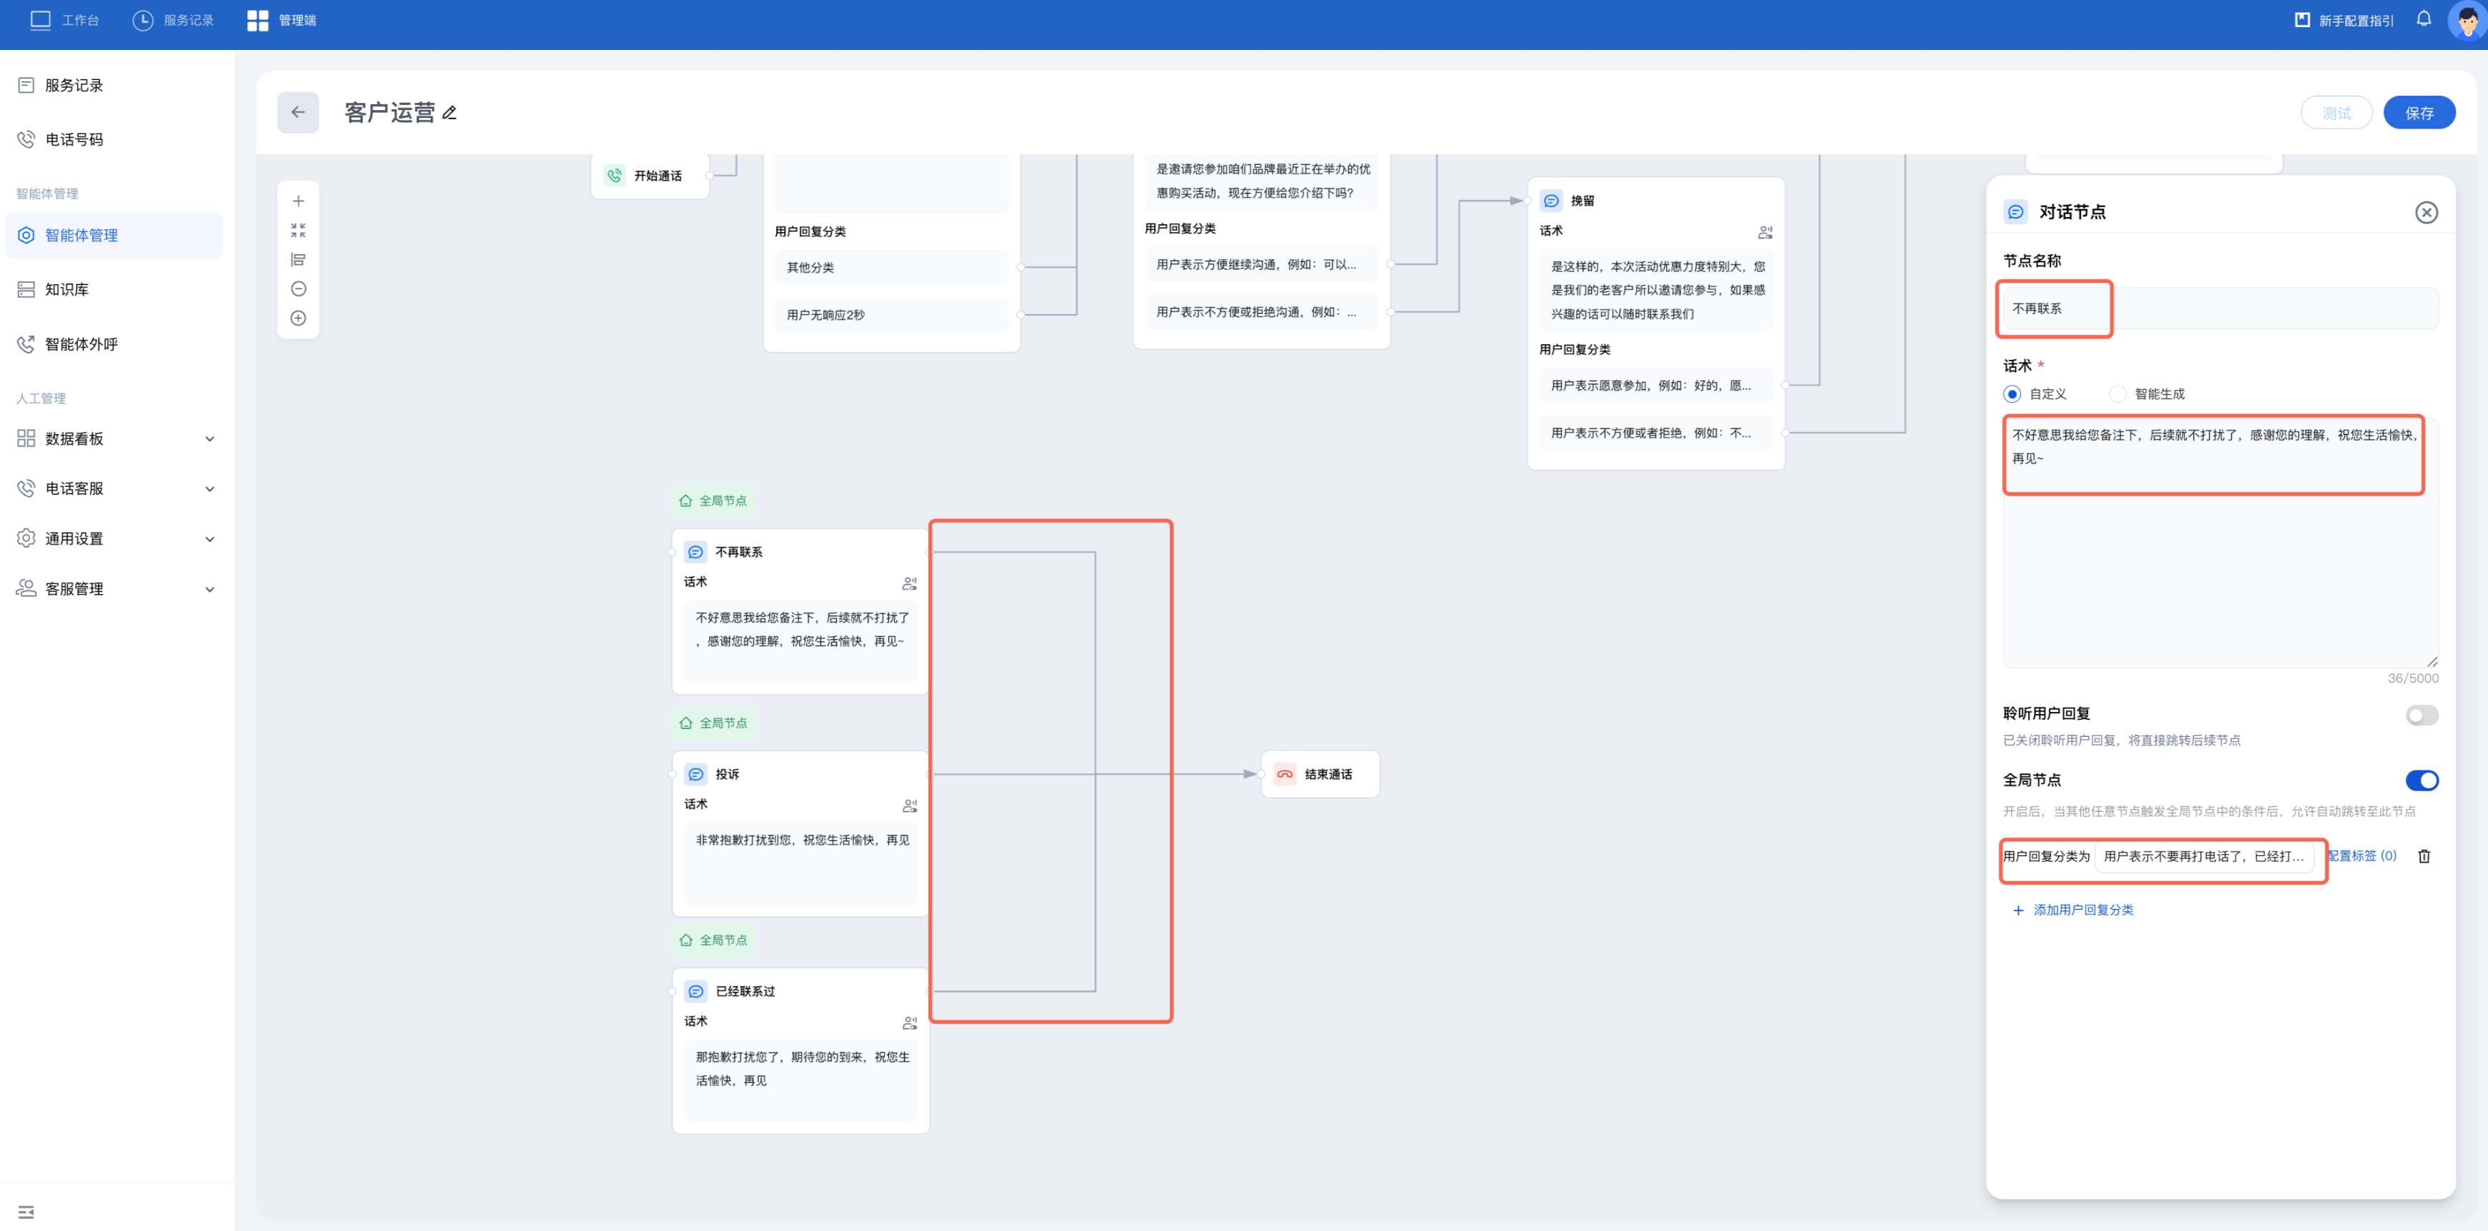Open the notification bell

tap(2423, 19)
